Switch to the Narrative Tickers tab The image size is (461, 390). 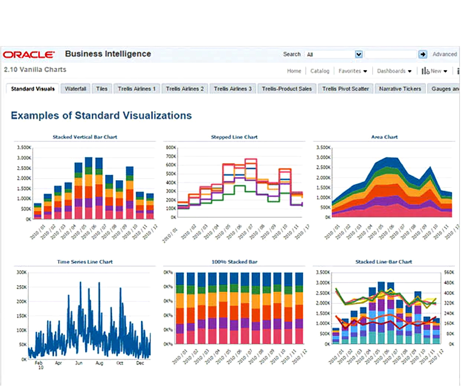coord(400,89)
